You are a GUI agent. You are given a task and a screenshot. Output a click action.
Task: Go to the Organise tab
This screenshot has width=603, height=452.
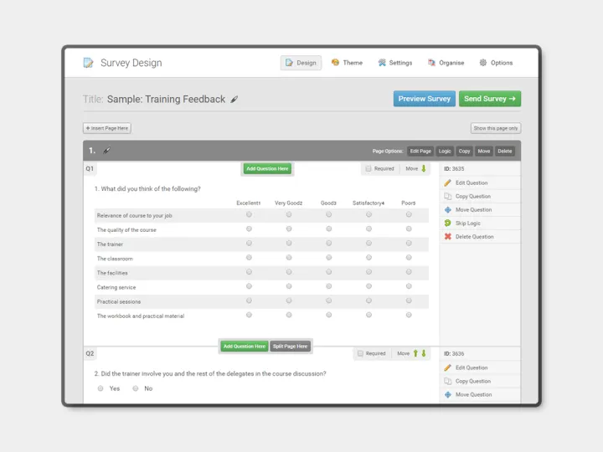(x=446, y=63)
